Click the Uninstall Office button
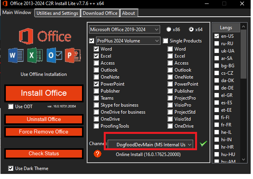253x179 pixels. click(44, 119)
